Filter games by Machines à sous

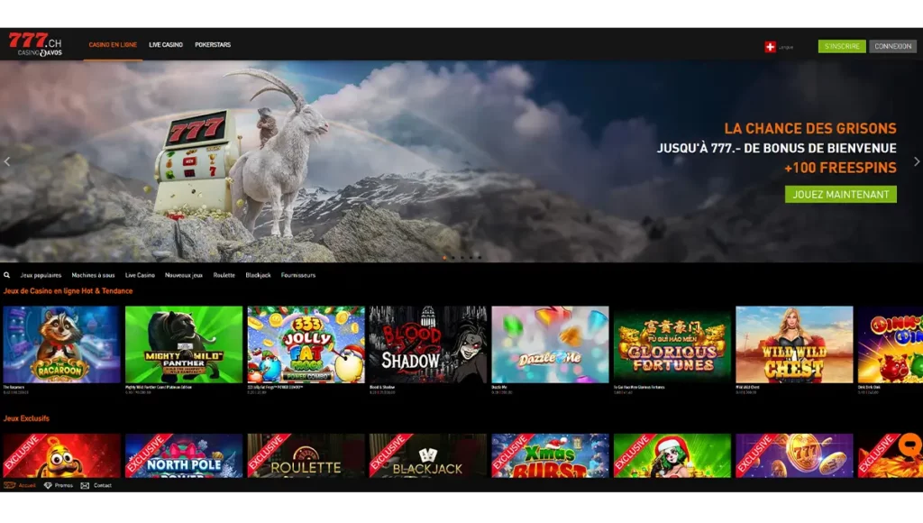(x=94, y=275)
